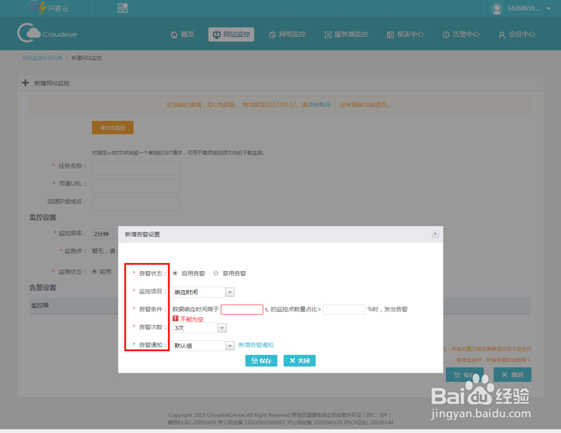This screenshot has width=561, height=433.
Task: Choose the 禁用告警 radio option
Action: click(x=215, y=273)
